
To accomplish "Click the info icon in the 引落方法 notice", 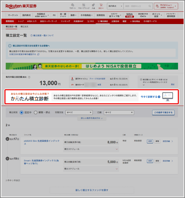I will pyautogui.click(x=10, y=46).
